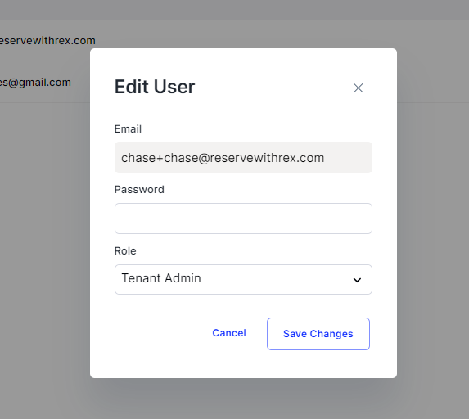Click the white space below the Save Changes button
This screenshot has width=469, height=419.
[318, 363]
